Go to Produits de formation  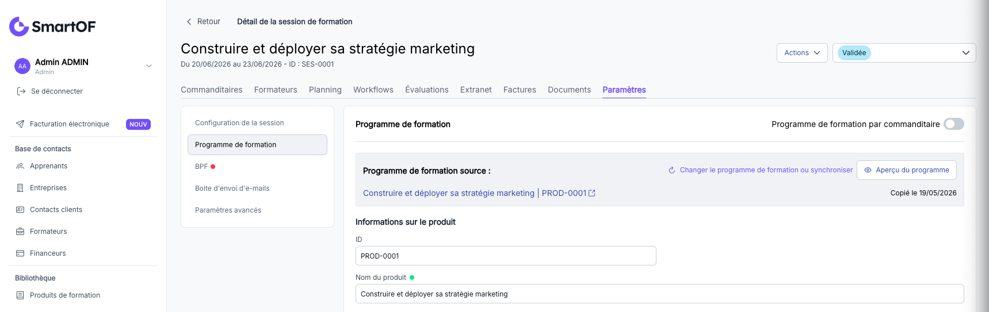(65, 295)
